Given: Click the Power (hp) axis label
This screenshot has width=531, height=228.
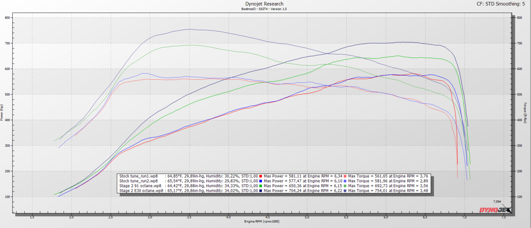Looking at the screenshot, I should 2,112.
